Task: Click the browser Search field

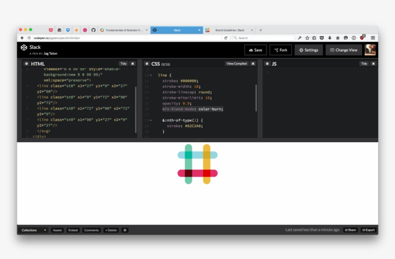Action: (263, 38)
